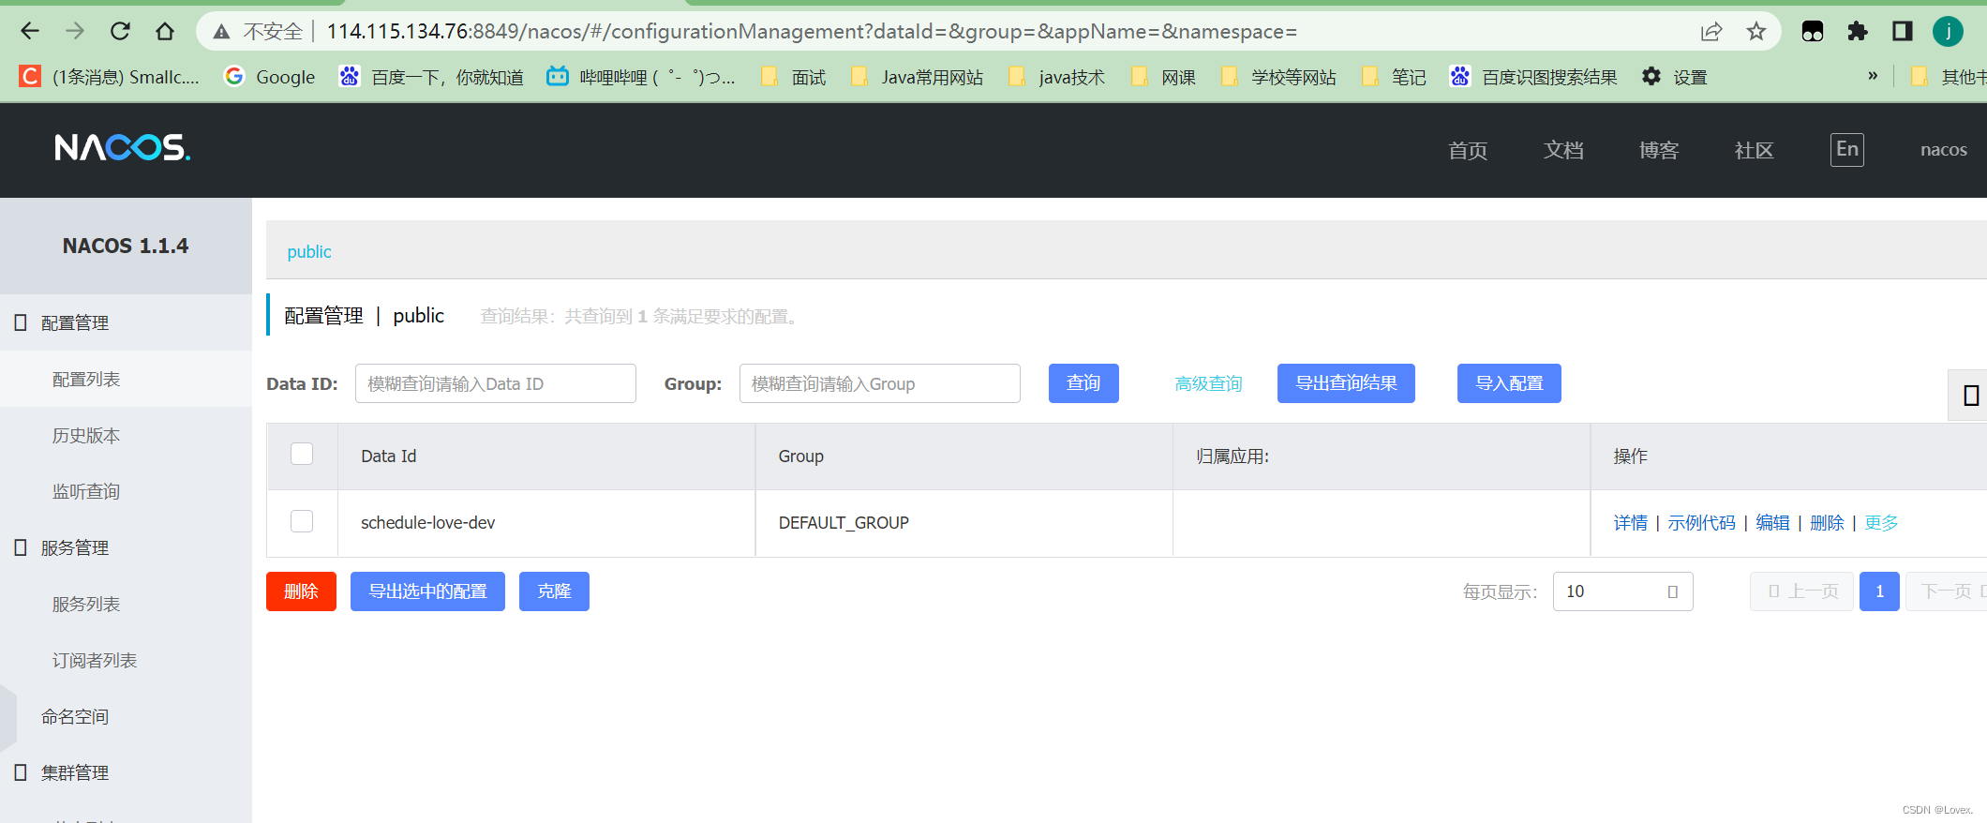Image resolution: width=1987 pixels, height=823 pixels.
Task: Open 社区 in the top navigation
Action: [x=1754, y=150]
